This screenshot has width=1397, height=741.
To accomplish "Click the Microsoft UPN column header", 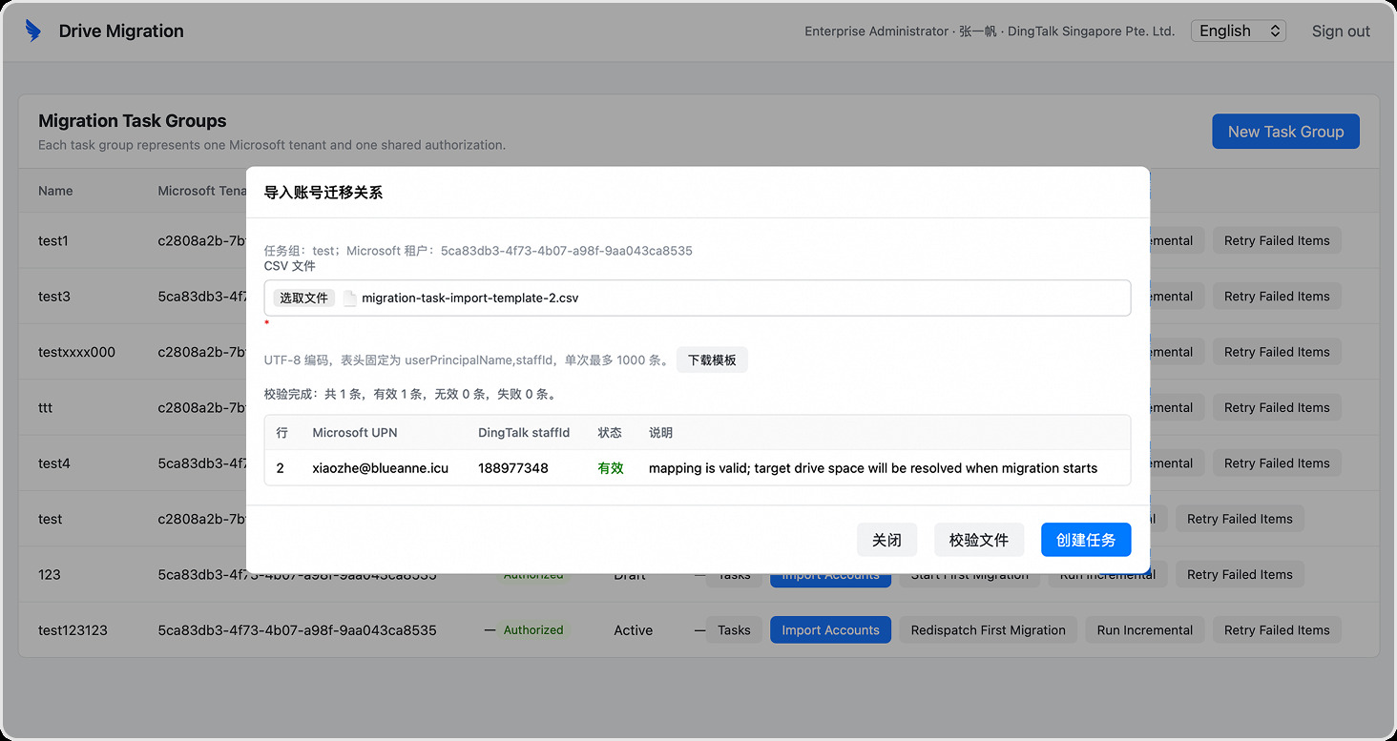I will [354, 433].
